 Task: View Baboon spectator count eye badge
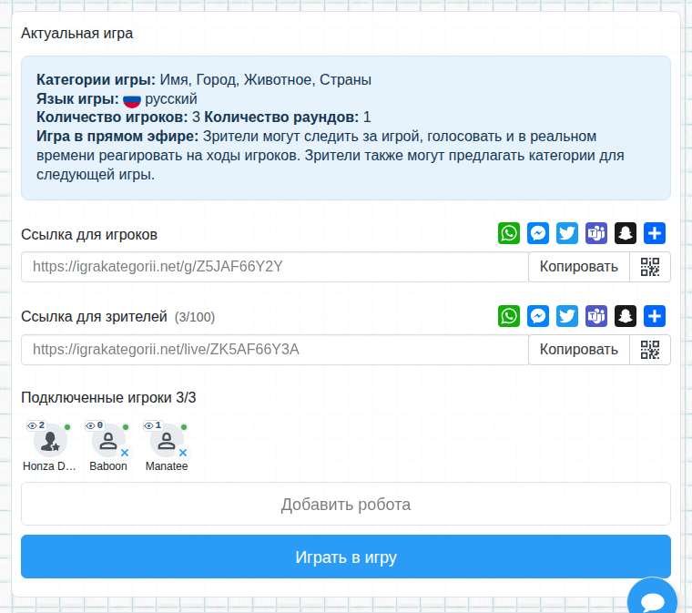(95, 425)
